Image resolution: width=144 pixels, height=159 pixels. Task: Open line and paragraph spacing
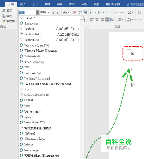pyautogui.click(x=119, y=20)
